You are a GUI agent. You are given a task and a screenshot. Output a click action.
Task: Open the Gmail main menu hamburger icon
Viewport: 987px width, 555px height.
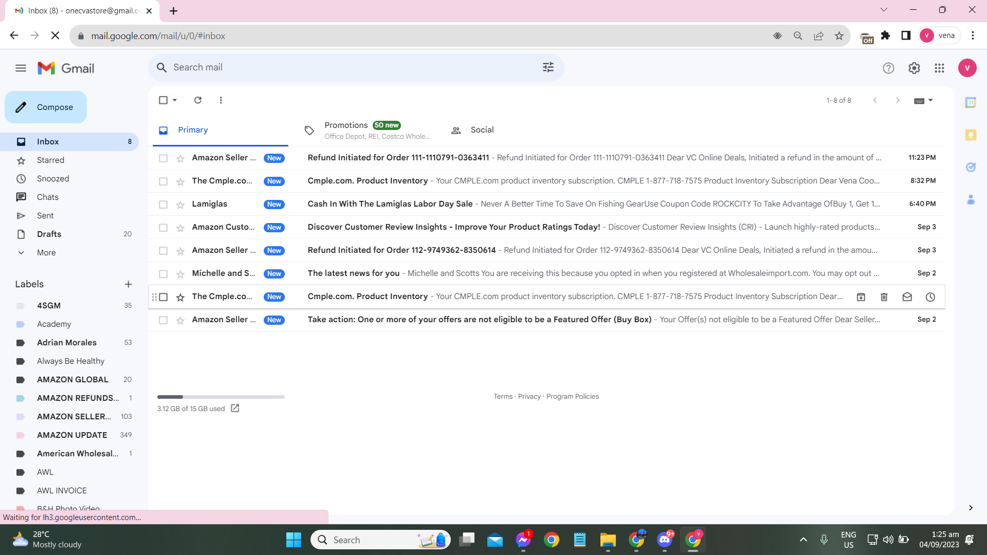click(x=21, y=68)
